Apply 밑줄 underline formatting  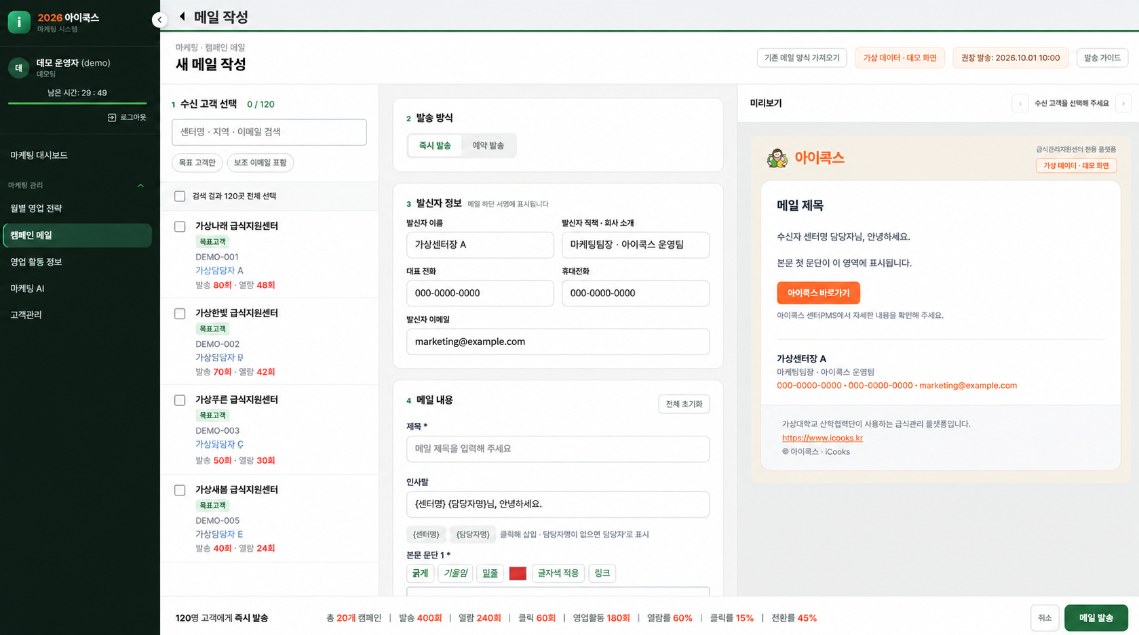coord(490,573)
